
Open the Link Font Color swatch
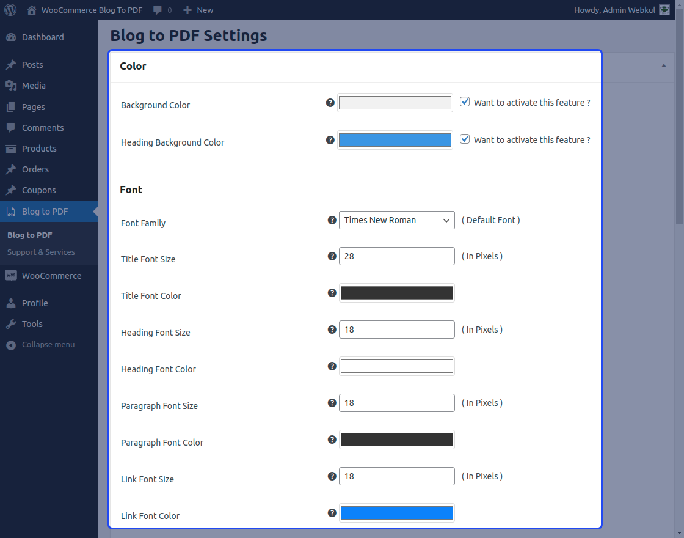coord(396,513)
